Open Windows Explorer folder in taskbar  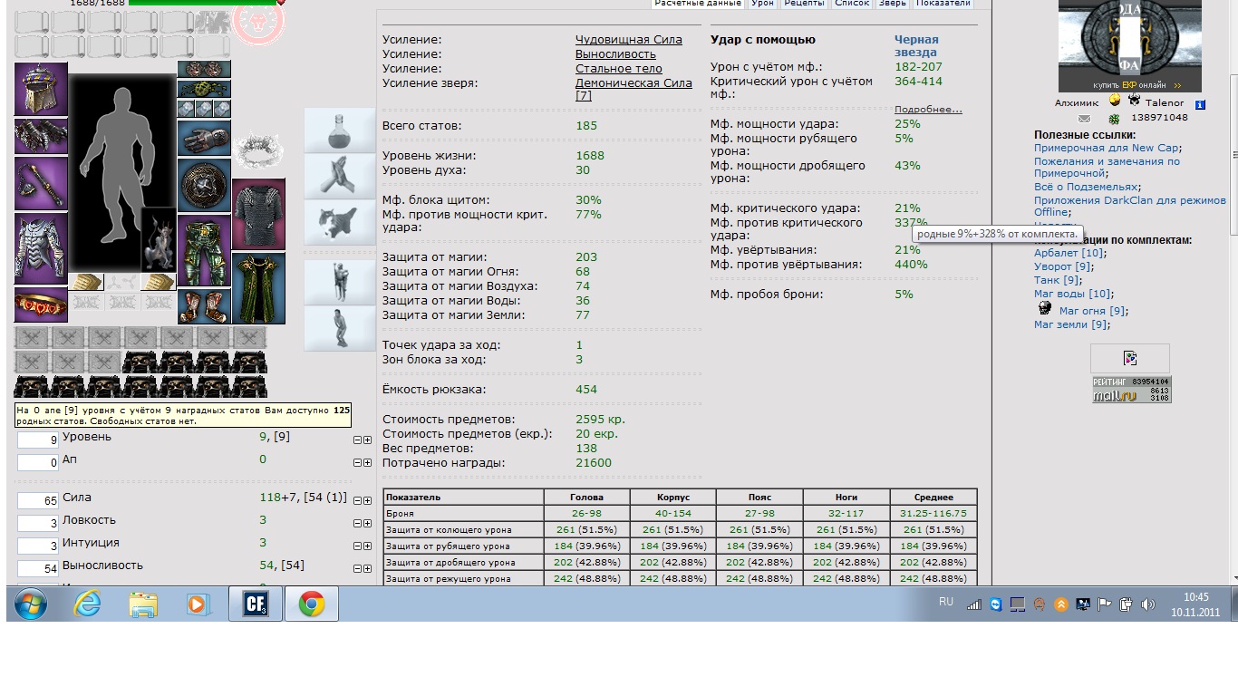tap(143, 604)
